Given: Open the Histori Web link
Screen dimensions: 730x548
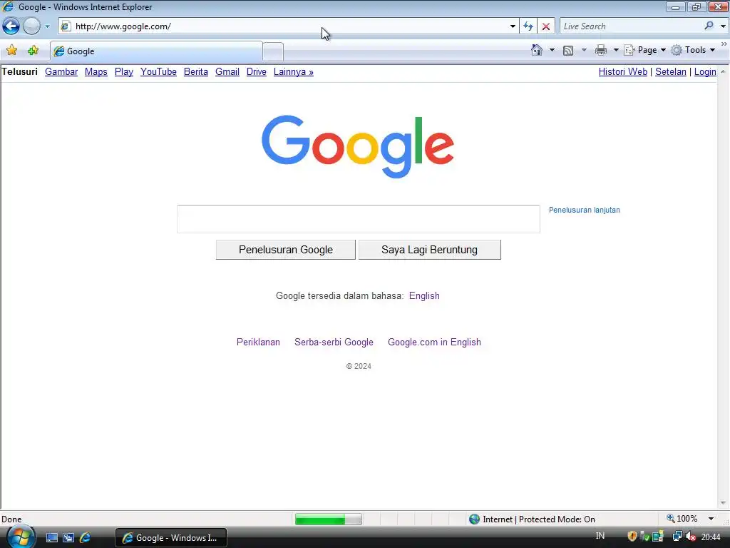Looking at the screenshot, I should click(x=622, y=72).
